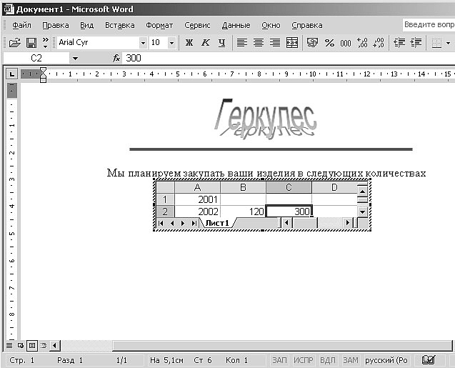455x368 pixels.
Task: Click the Open folder icon
Action: pos(14,43)
